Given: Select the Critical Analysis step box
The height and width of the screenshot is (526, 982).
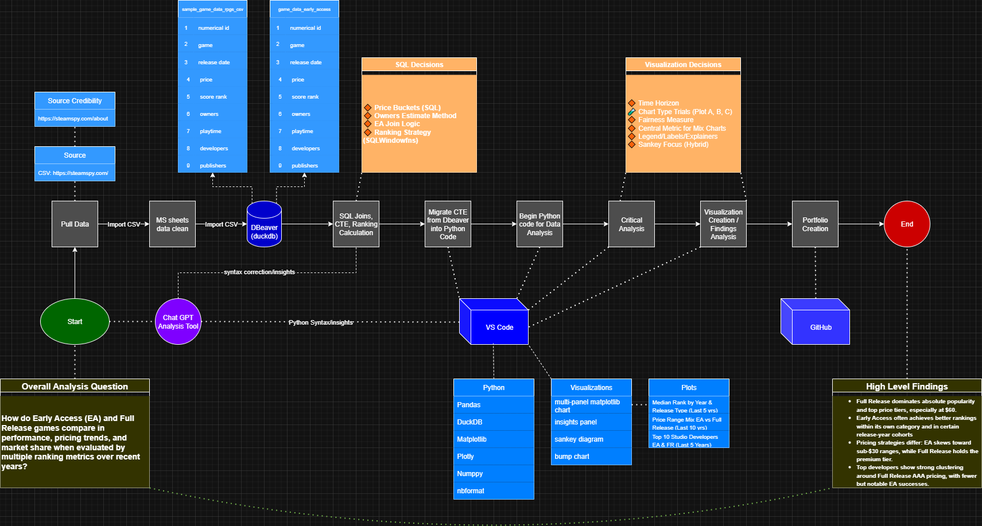Looking at the screenshot, I should click(x=631, y=224).
